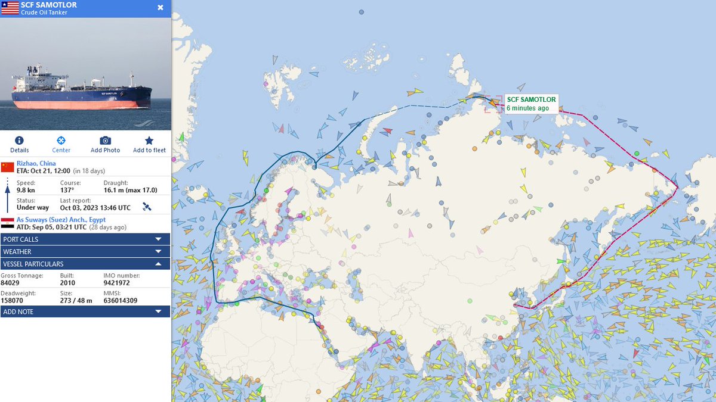Click the satellite AIS source icon
The height and width of the screenshot is (402, 716).
(147, 207)
